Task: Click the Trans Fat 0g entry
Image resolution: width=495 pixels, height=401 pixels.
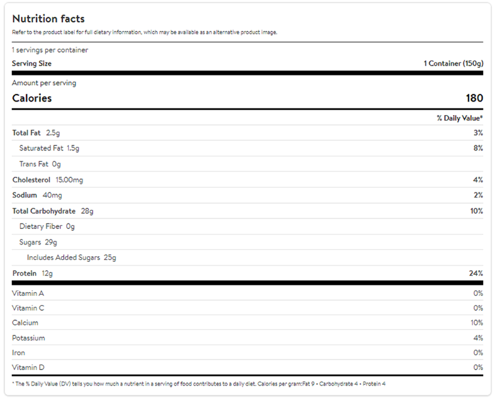Action: (x=40, y=164)
